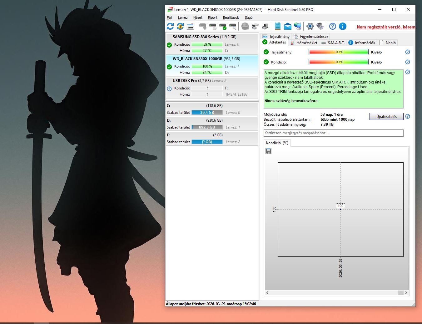The width and height of the screenshot is (422, 324).
Task: Click the value 53 nap, 1 óra
Action: (331, 114)
